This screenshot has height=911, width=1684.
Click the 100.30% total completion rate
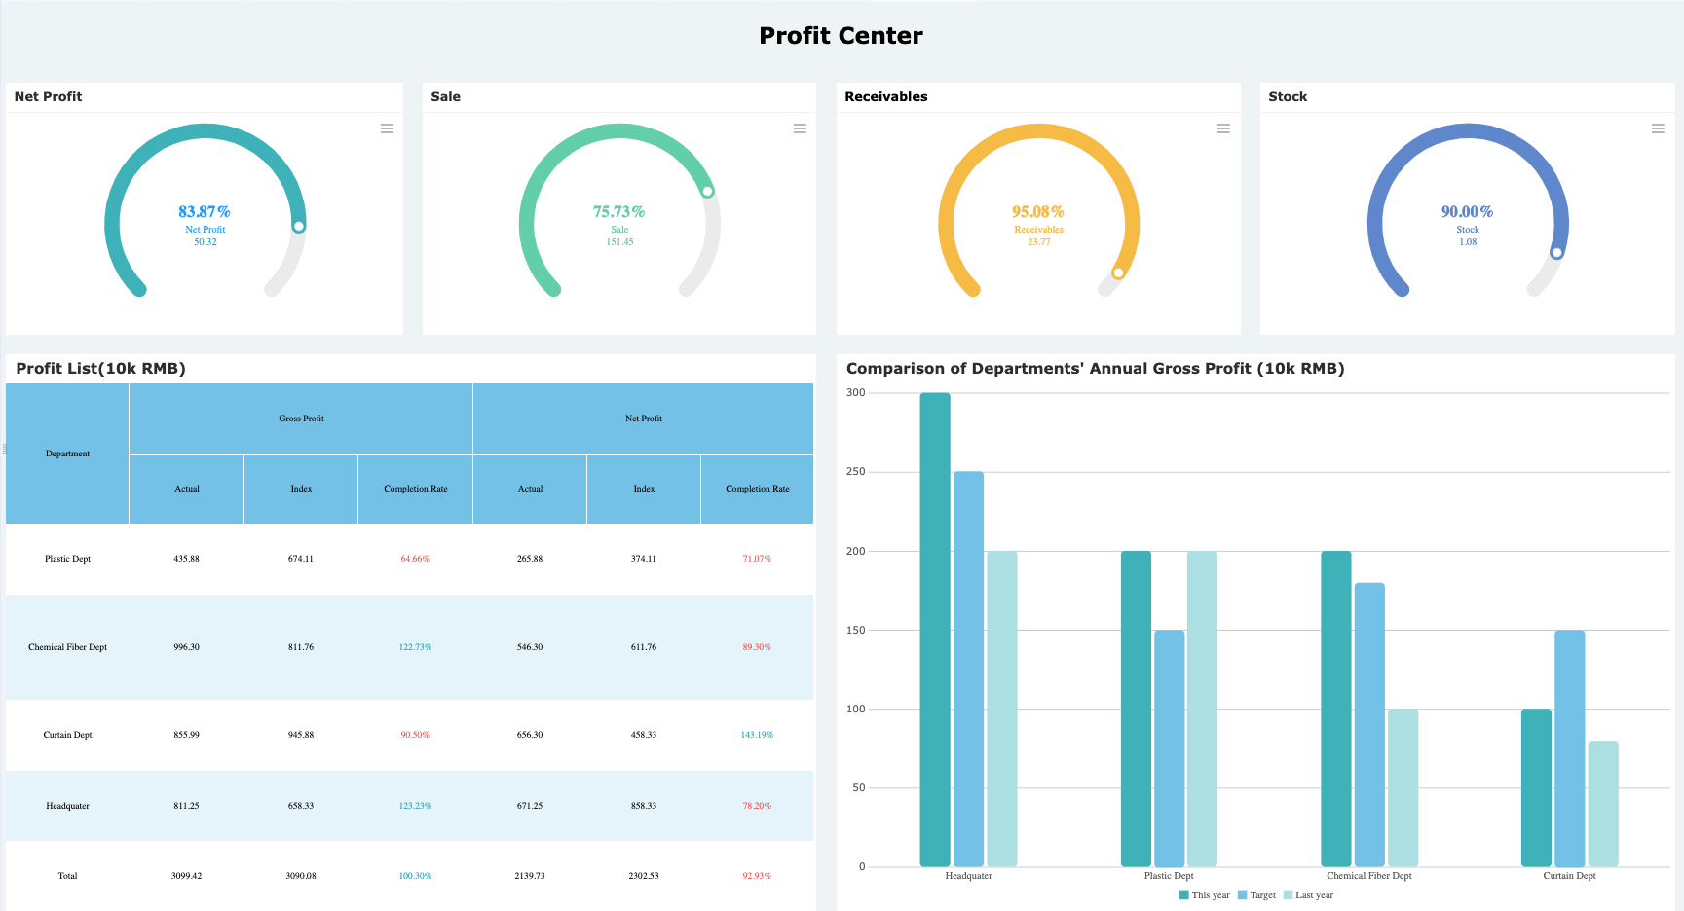[415, 876]
